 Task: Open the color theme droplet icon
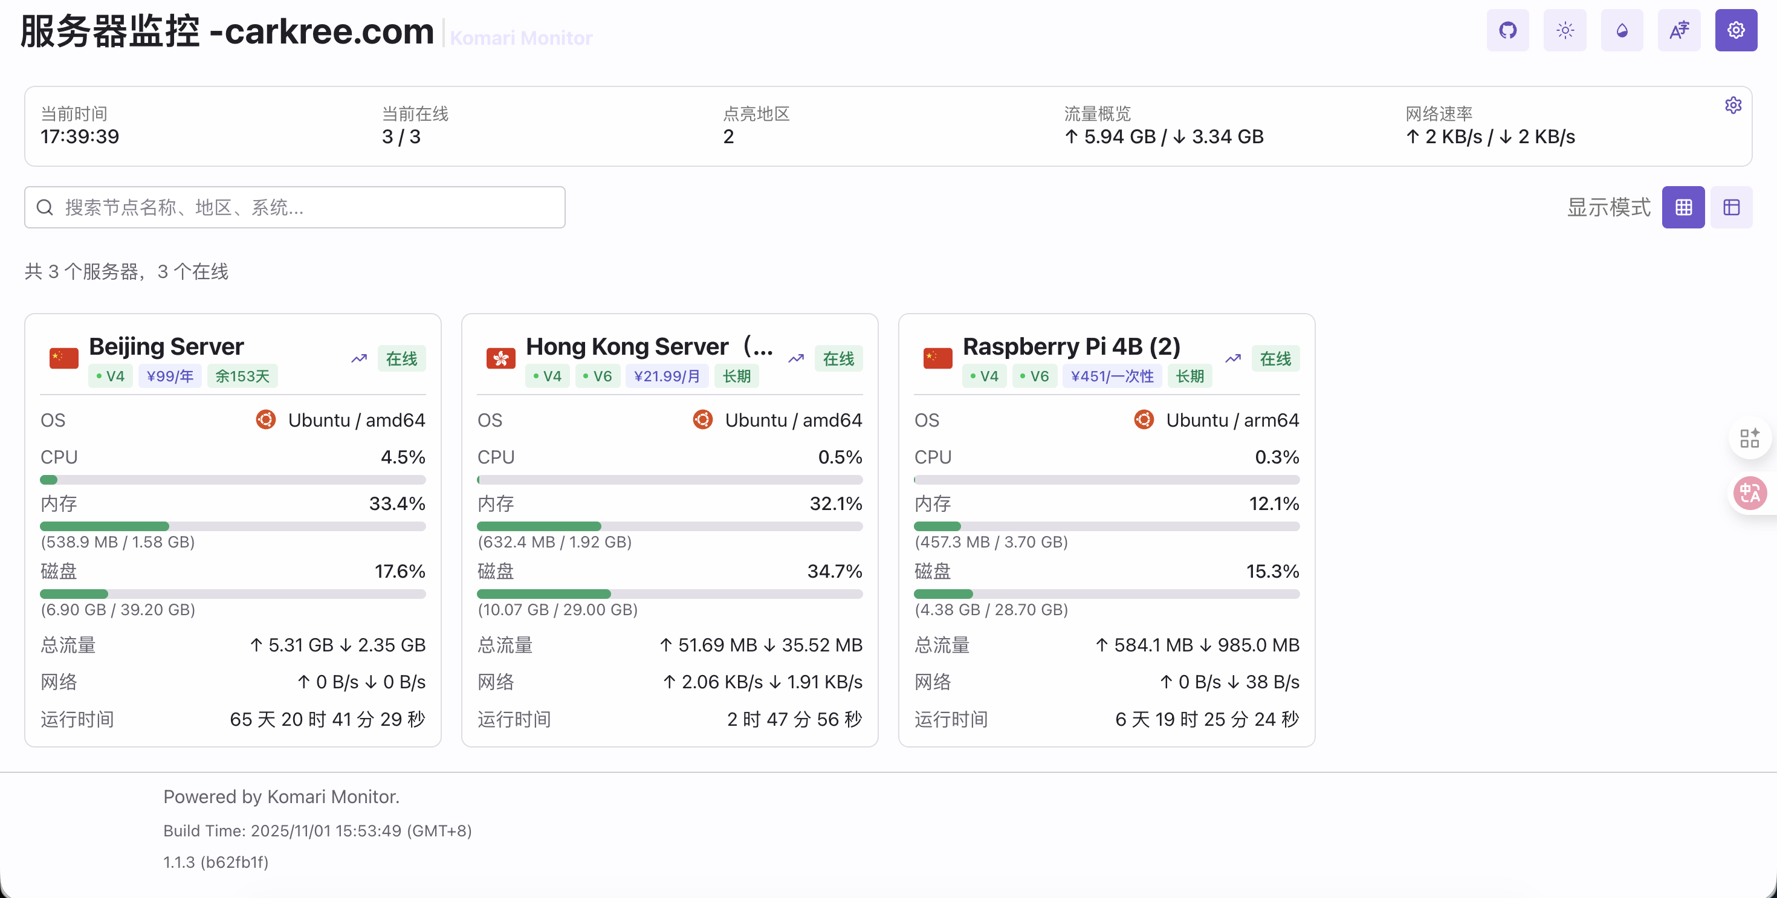click(x=1622, y=30)
